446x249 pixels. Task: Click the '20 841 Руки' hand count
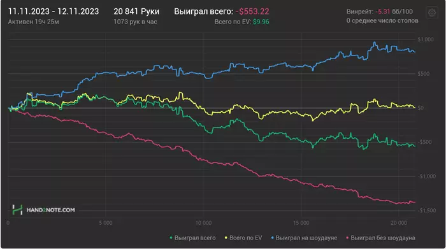pyautogui.click(x=136, y=11)
